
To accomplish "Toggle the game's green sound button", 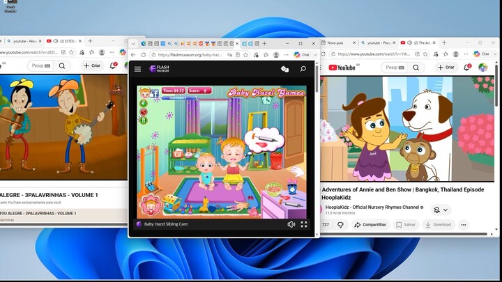I will (144, 103).
